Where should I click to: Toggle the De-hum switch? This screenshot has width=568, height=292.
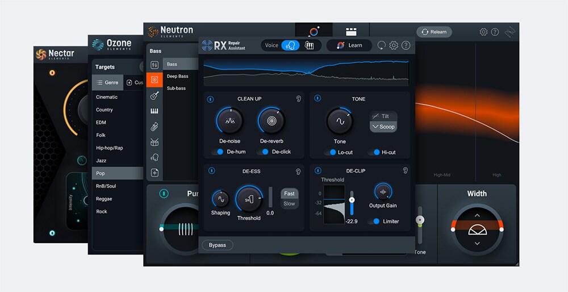pos(218,152)
